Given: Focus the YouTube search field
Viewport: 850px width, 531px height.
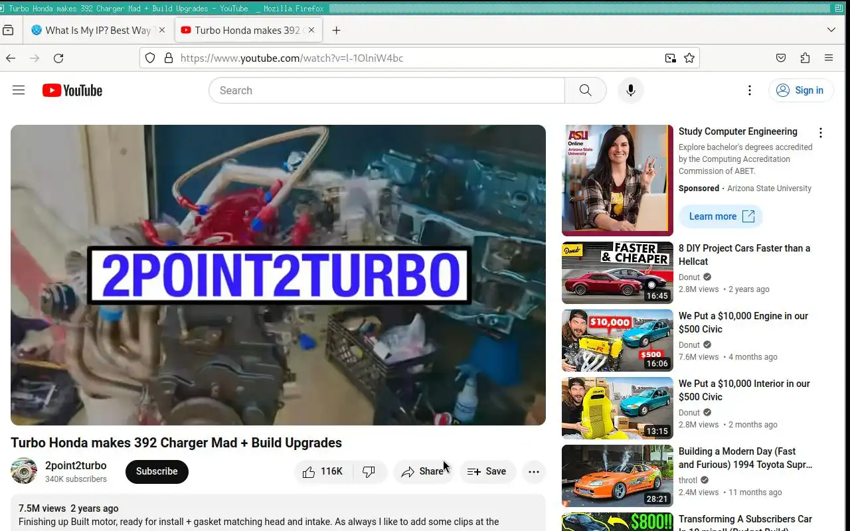Looking at the screenshot, I should coord(386,90).
